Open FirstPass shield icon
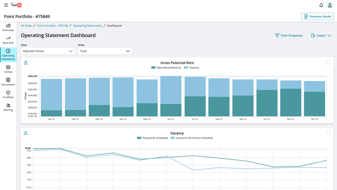Viewport: 337px width, 190px height. point(8,93)
